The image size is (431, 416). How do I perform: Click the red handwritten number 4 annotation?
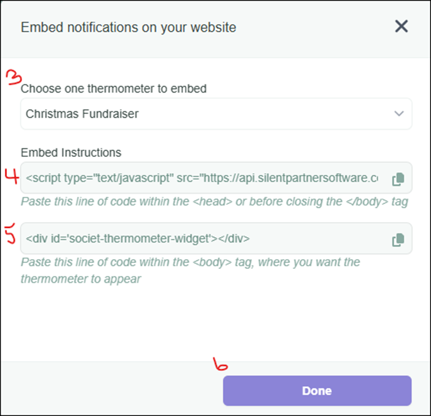[x=11, y=177]
